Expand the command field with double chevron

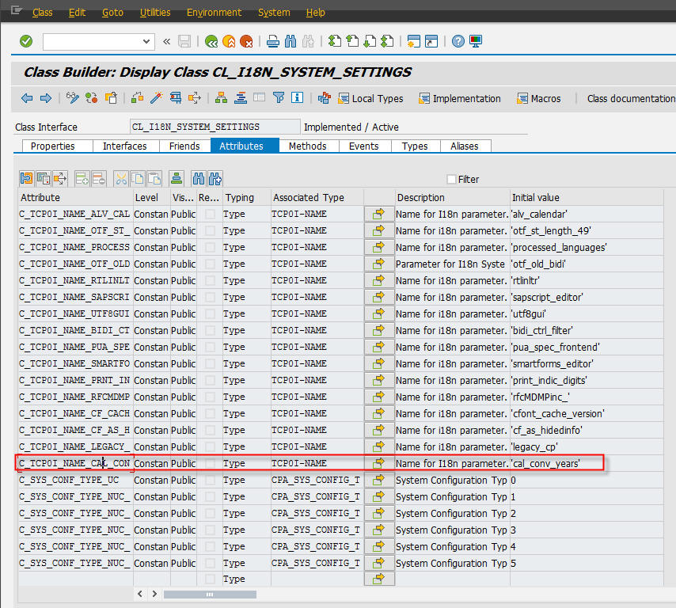pos(166,41)
